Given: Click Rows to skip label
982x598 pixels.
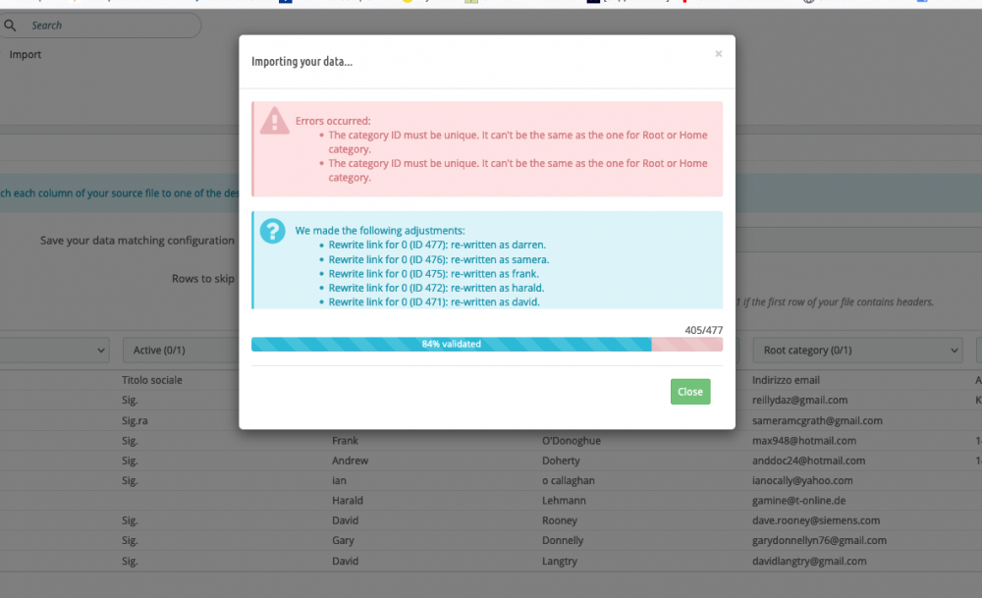Looking at the screenshot, I should 203,279.
